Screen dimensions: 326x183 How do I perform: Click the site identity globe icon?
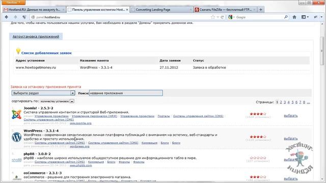(33, 17)
